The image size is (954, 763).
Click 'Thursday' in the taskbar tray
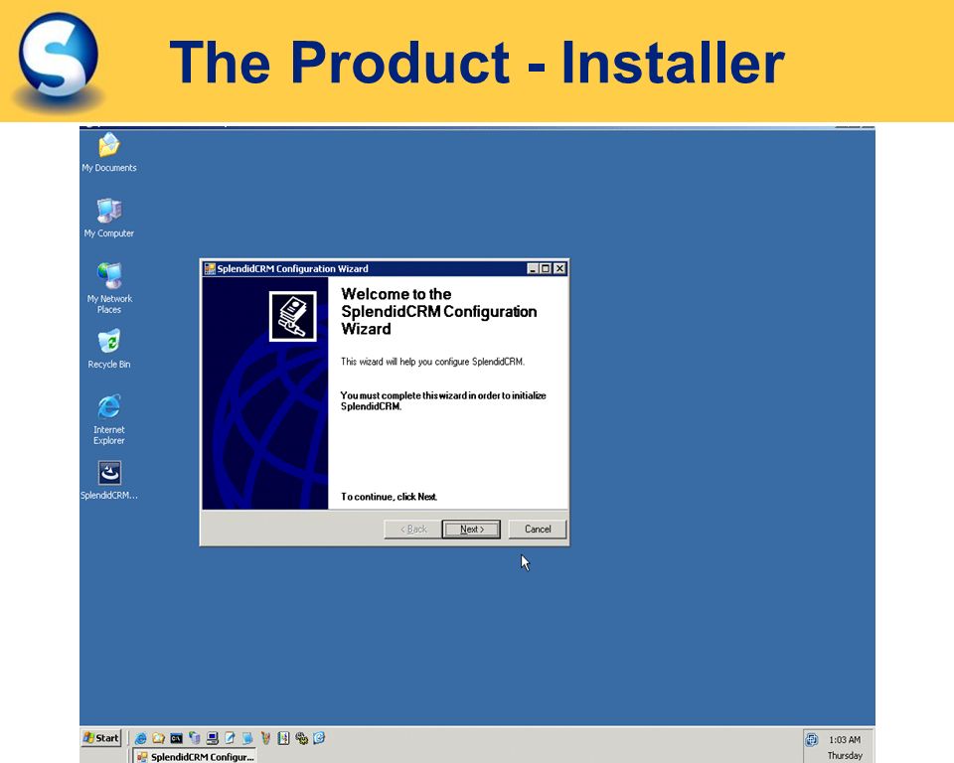coord(845,755)
